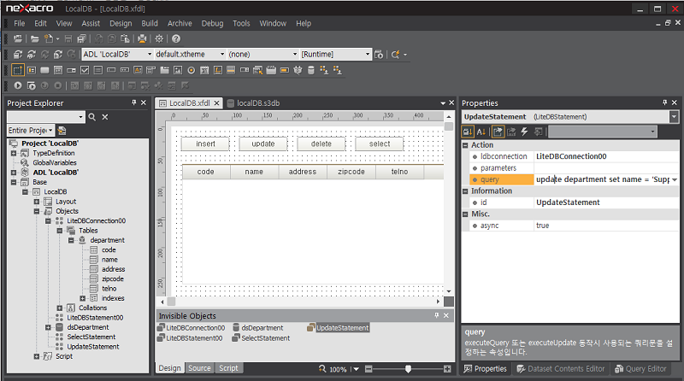Sort properties alphabetically
The image size is (684, 381).
[481, 132]
